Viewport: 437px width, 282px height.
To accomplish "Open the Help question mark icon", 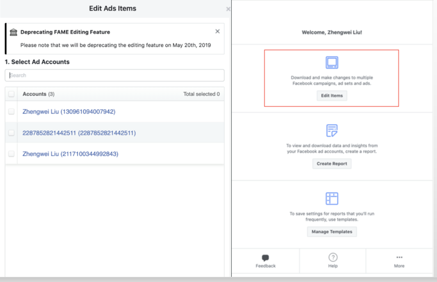I will (333, 257).
